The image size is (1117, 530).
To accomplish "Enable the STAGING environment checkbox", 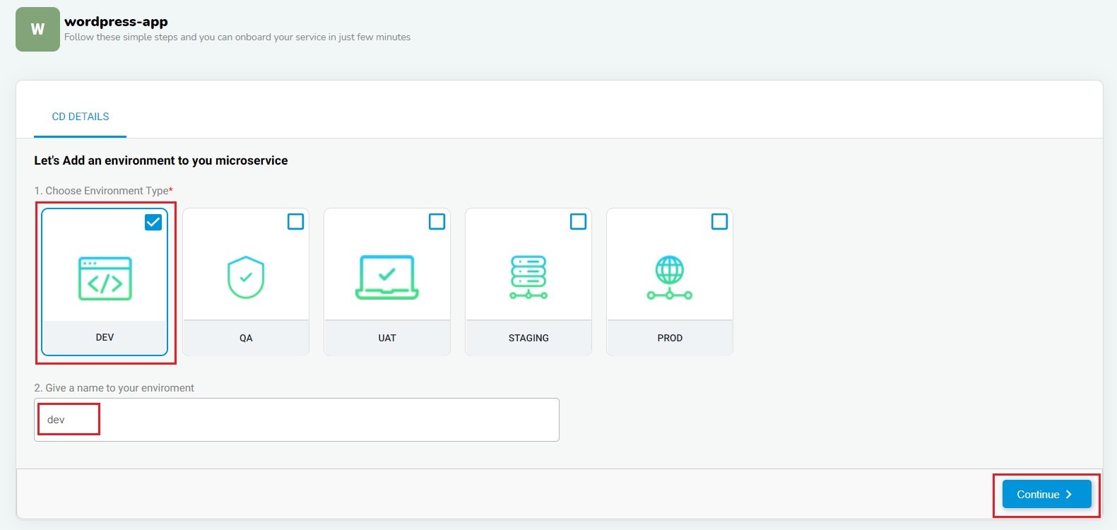I will click(x=578, y=222).
